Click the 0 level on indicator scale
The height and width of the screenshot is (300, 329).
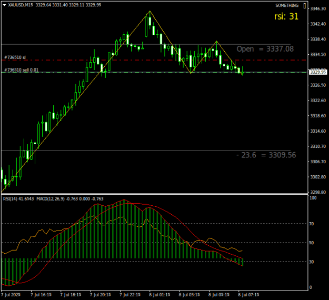click(x=311, y=287)
